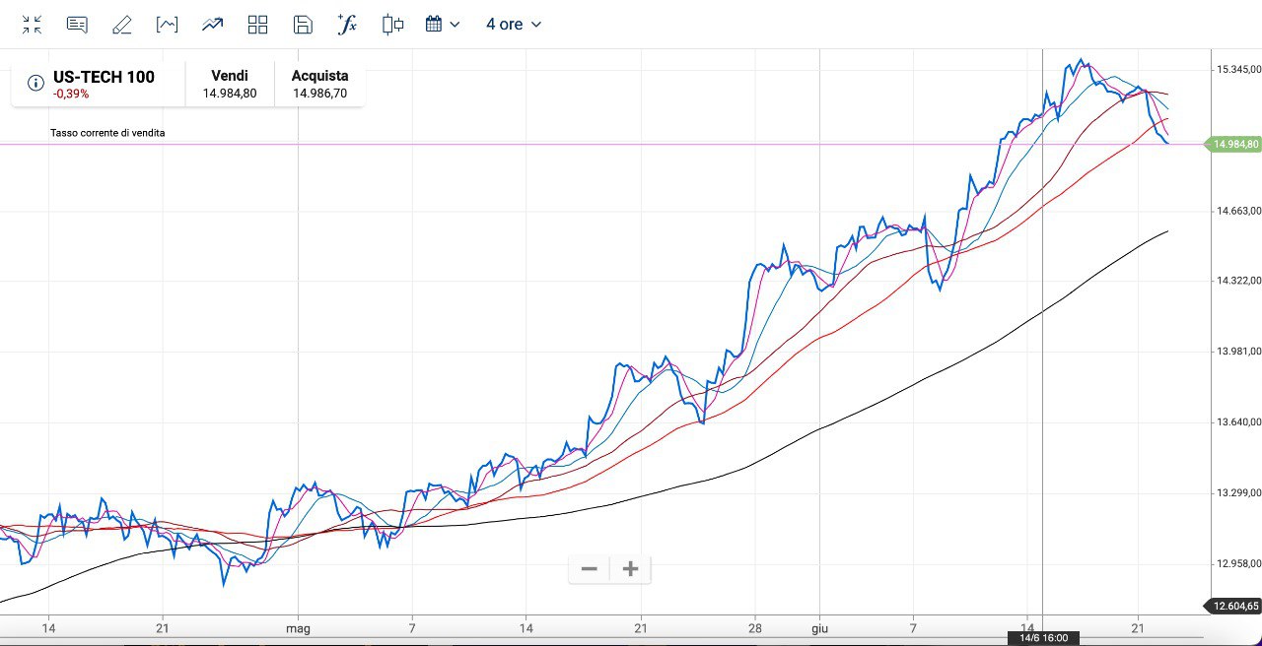Open the trend line arrow tool

pos(212,25)
